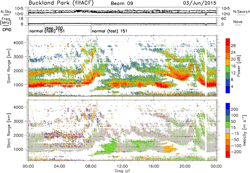This screenshot has height=173, width=250.
Task: Click the '60' Nave axis tick label
Action: 223,19
